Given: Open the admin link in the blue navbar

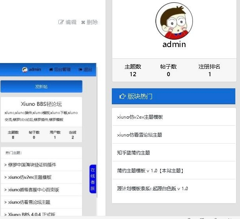Looking at the screenshot, I should click(35, 70).
